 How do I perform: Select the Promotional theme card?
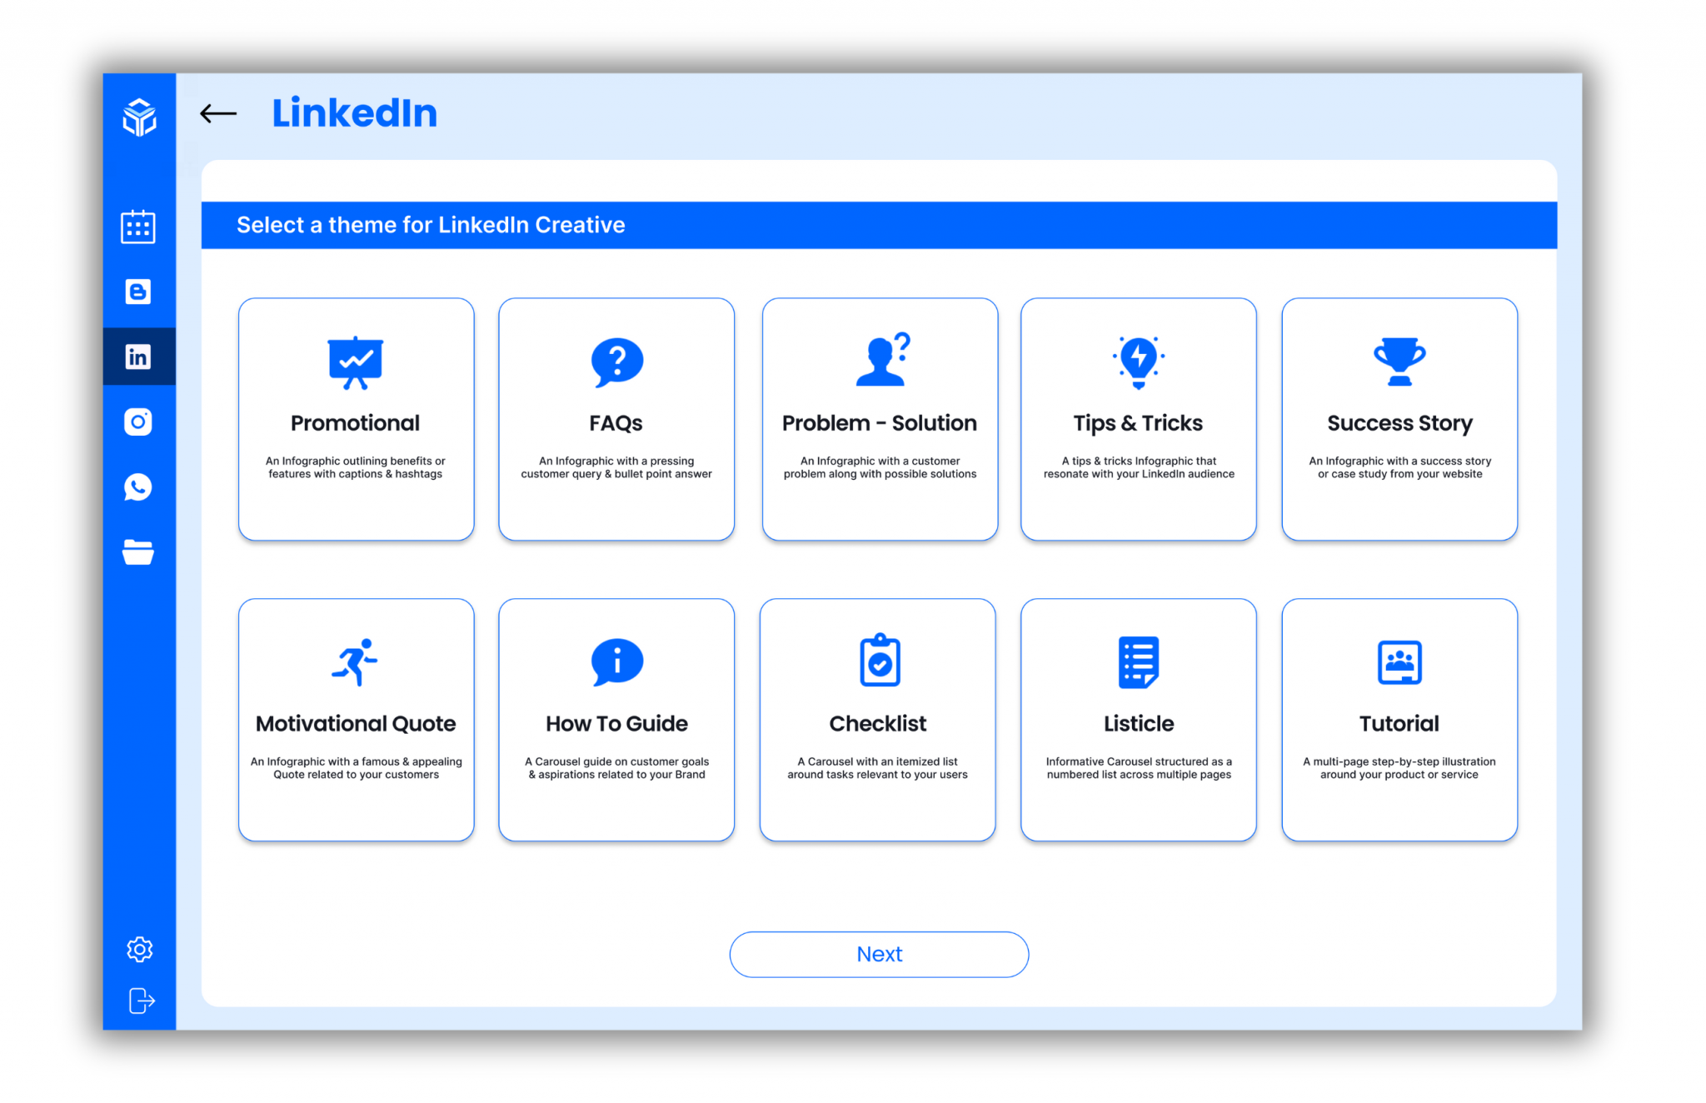353,418
